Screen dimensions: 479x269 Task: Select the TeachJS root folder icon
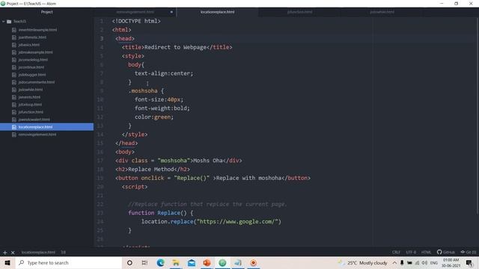coord(9,22)
